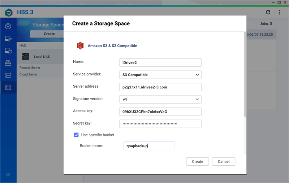The image size is (289, 183).
Task: Expand the sidebar with double-chevron icon
Action: [8, 174]
